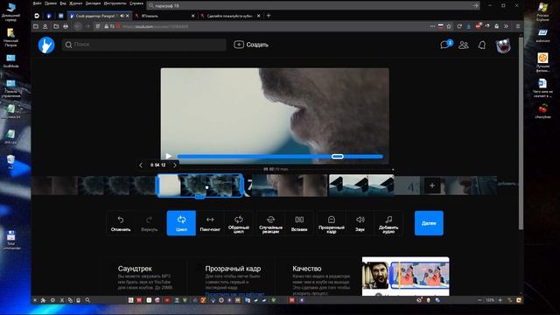Click the Посмотрите как это работает link
The width and height of the screenshot is (560, 315).
coord(234,294)
